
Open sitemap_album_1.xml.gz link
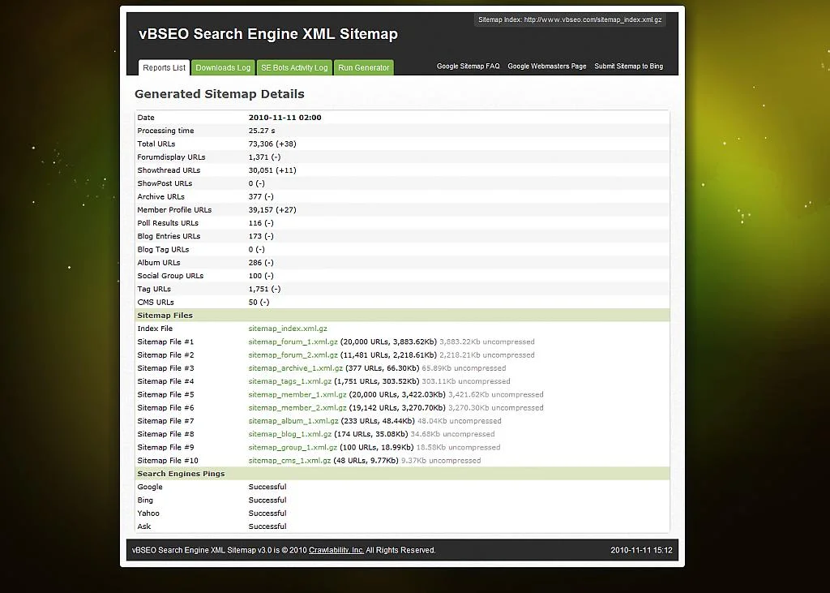(x=293, y=421)
